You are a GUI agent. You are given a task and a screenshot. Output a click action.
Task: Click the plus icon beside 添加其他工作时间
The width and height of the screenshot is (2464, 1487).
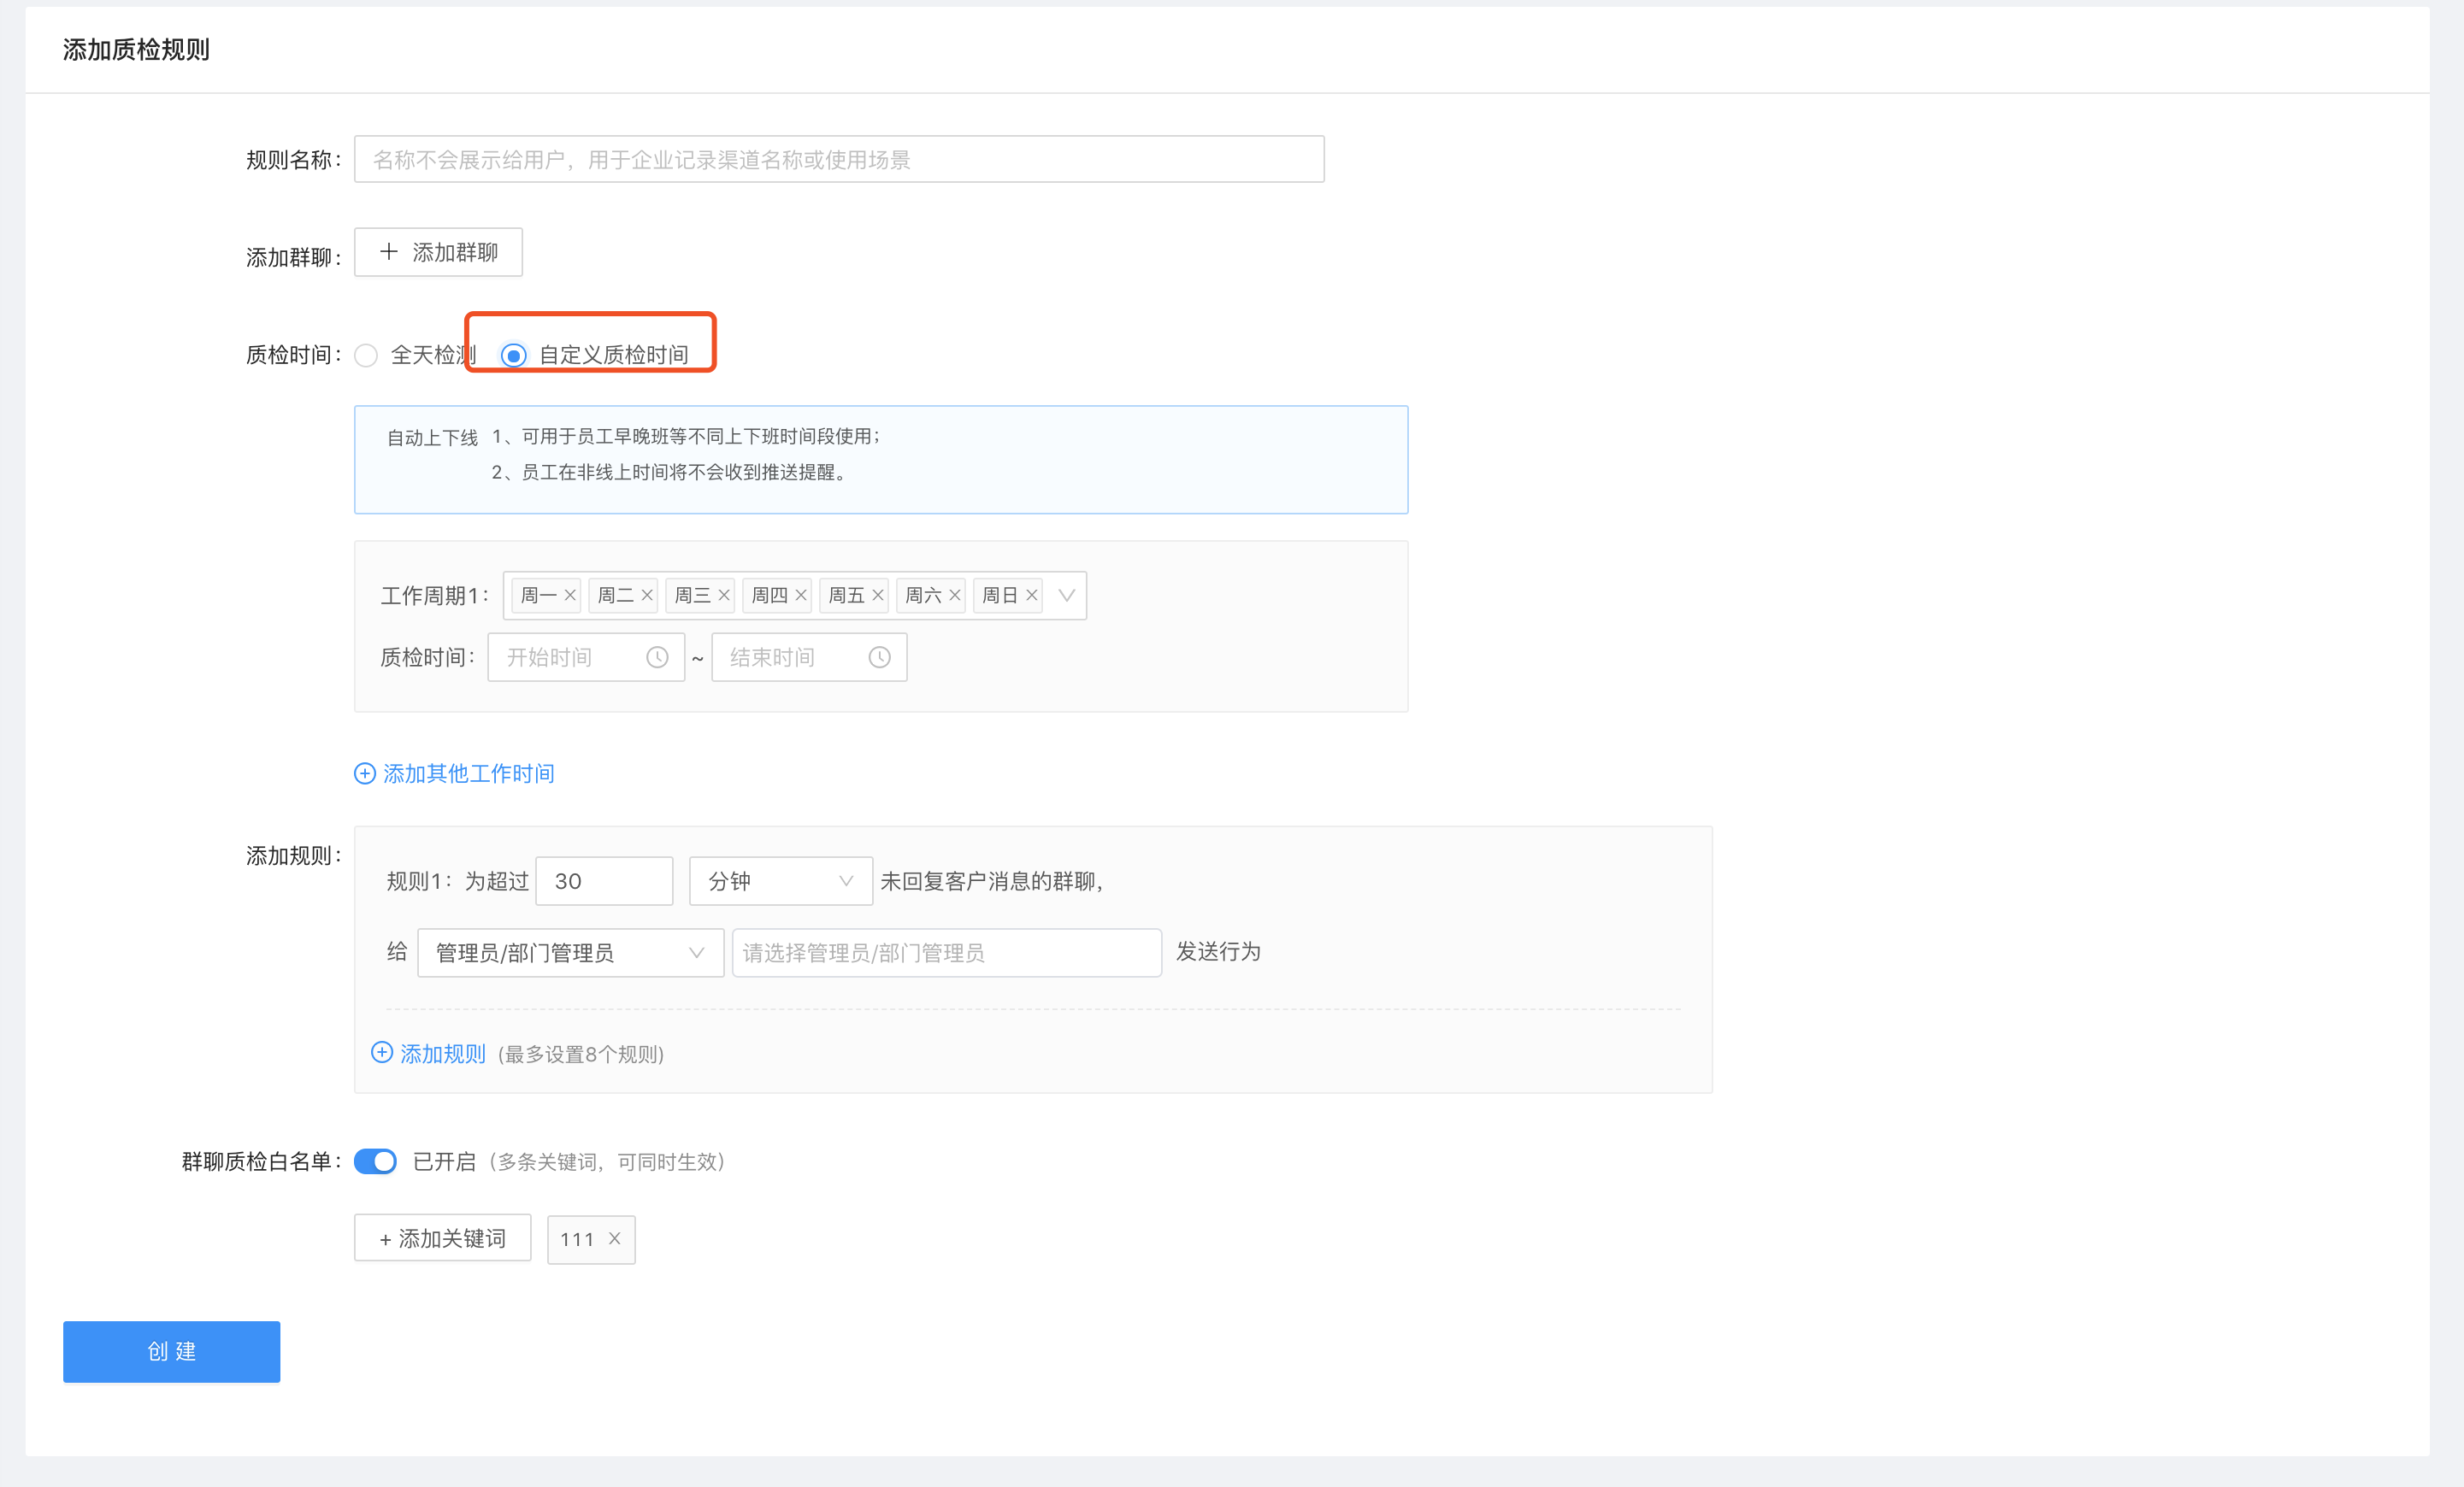click(x=365, y=773)
